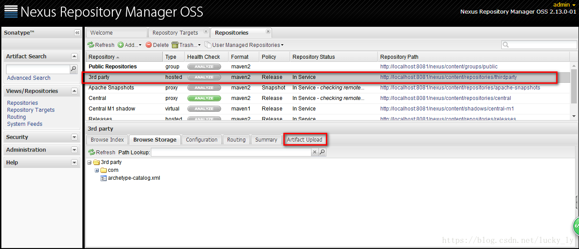Collapse the 3rd party tree root
This screenshot has height=249, width=579.
click(x=89, y=162)
